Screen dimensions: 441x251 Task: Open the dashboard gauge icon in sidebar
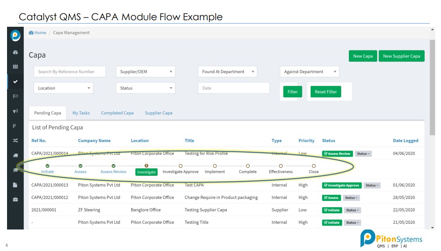[x=15, y=52]
